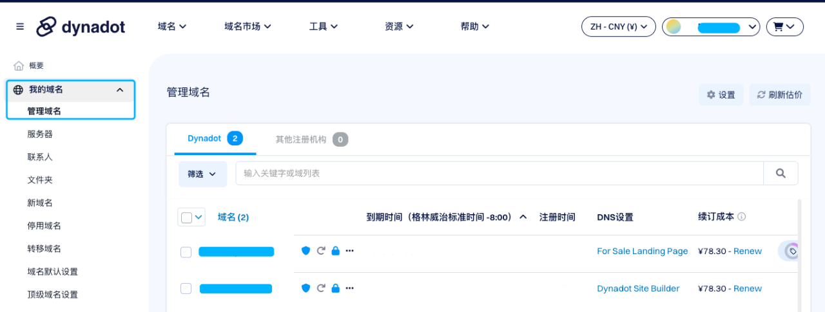
Task: Click the DNS设置 column header
Action: coord(616,217)
